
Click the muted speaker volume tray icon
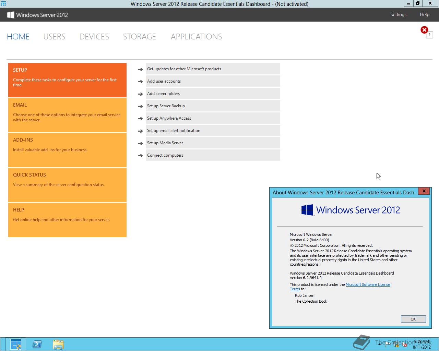pyautogui.click(x=404, y=344)
